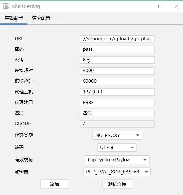Open the PHP_EVAL_XOR_BASE64 encryptor dropdown

click(x=117, y=172)
